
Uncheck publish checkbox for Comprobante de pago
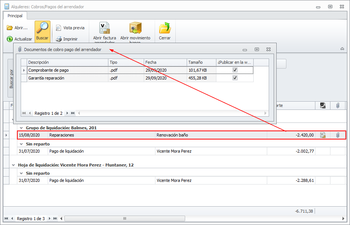[x=235, y=70]
